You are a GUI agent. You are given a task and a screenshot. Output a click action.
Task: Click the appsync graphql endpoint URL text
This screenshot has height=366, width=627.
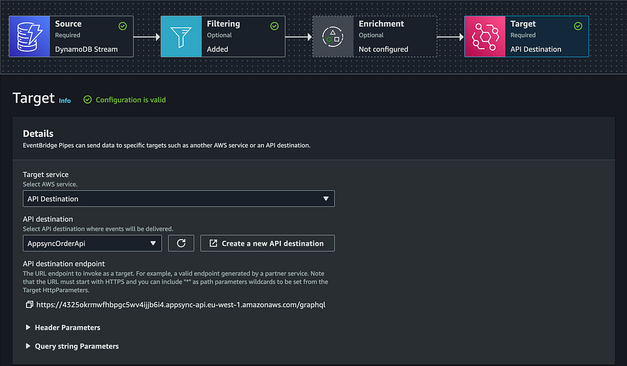pos(181,305)
